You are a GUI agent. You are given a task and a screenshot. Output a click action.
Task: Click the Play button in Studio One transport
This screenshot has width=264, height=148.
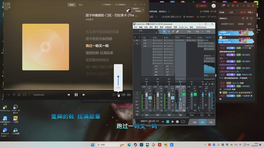pyautogui.click(x=173, y=122)
